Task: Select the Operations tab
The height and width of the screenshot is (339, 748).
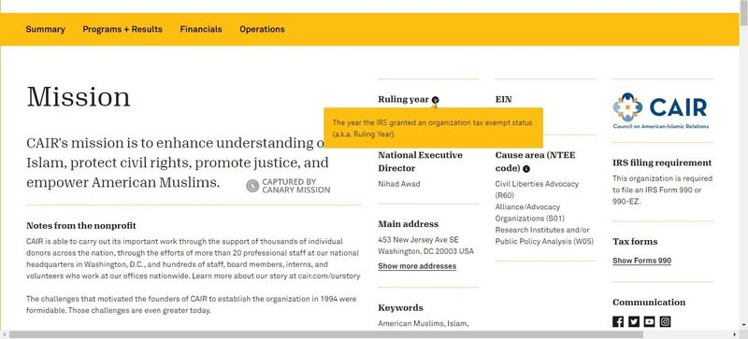Action: point(262,29)
